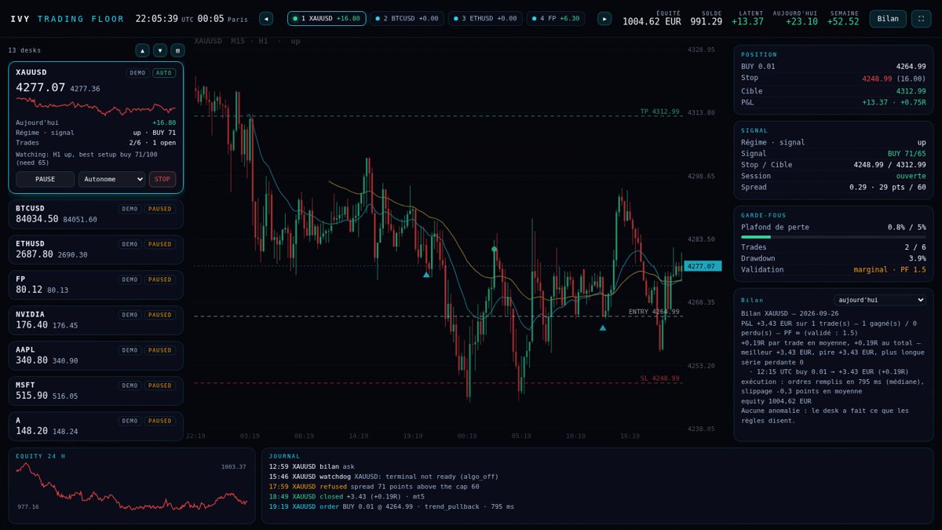
Task: Toggle the PAUSED badge on the FP desk
Action: coord(160,280)
